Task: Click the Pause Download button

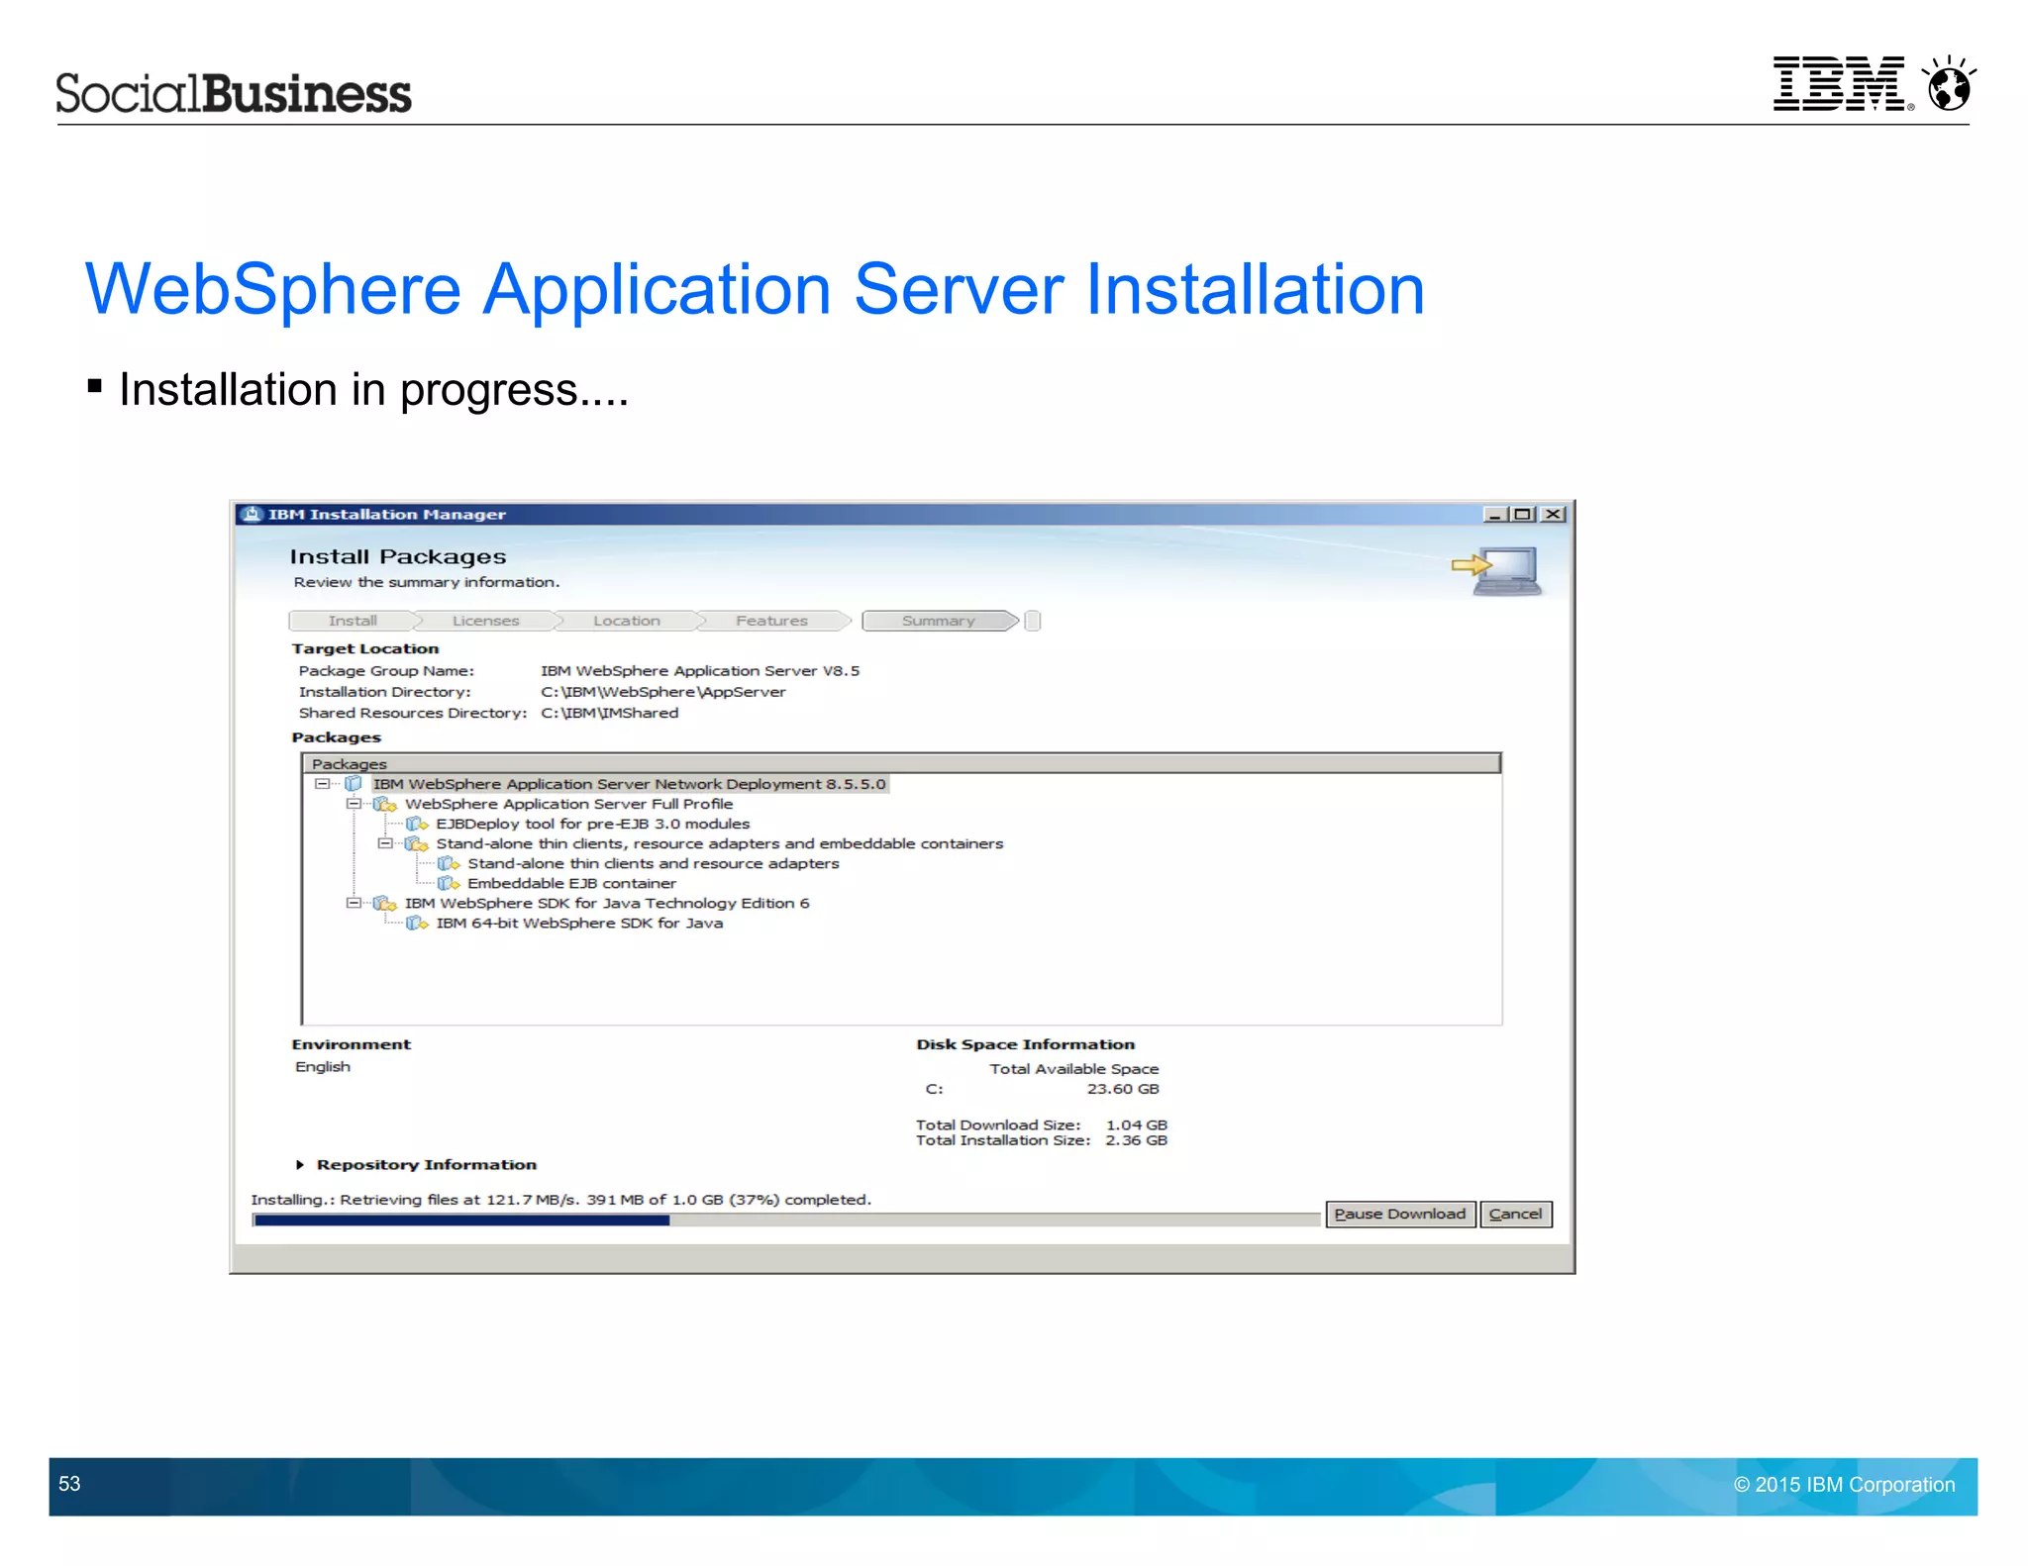Action: point(1400,1214)
